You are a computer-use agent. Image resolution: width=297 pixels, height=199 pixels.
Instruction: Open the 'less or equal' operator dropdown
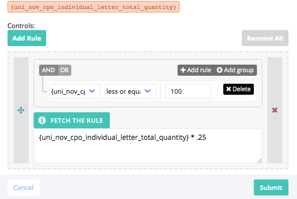click(x=130, y=91)
